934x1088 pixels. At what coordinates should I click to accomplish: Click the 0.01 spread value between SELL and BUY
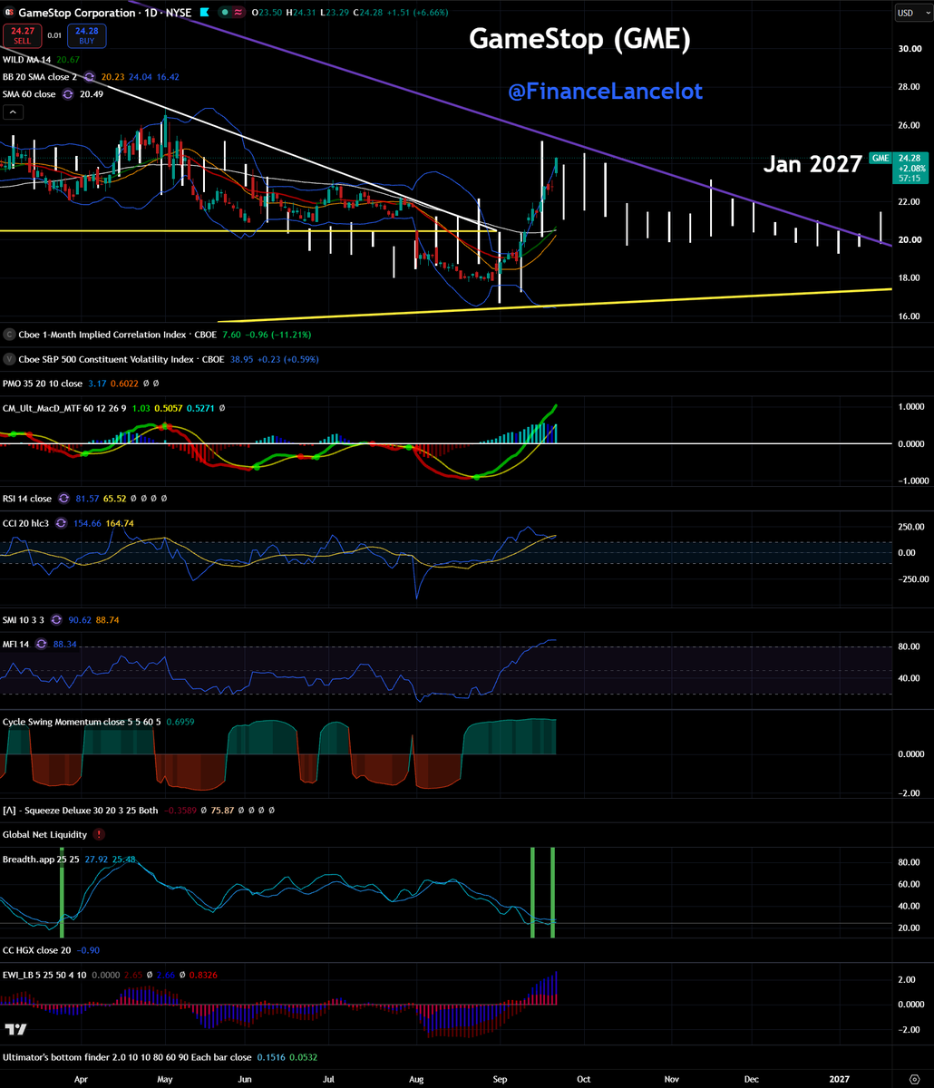click(x=54, y=35)
